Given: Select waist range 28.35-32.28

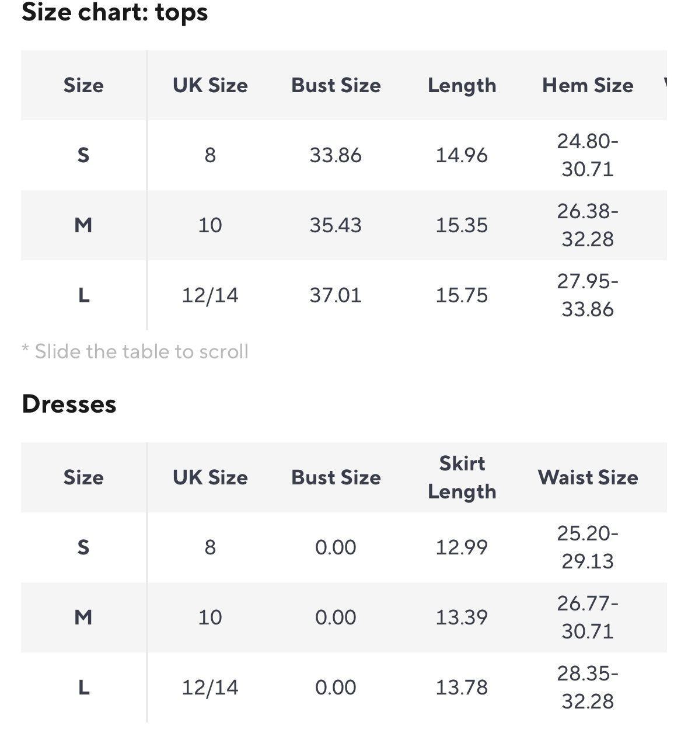Looking at the screenshot, I should pos(588,687).
